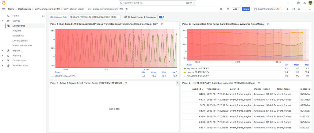Click the Search or jump to field
The width and height of the screenshot is (314, 133).
[x=157, y=3]
